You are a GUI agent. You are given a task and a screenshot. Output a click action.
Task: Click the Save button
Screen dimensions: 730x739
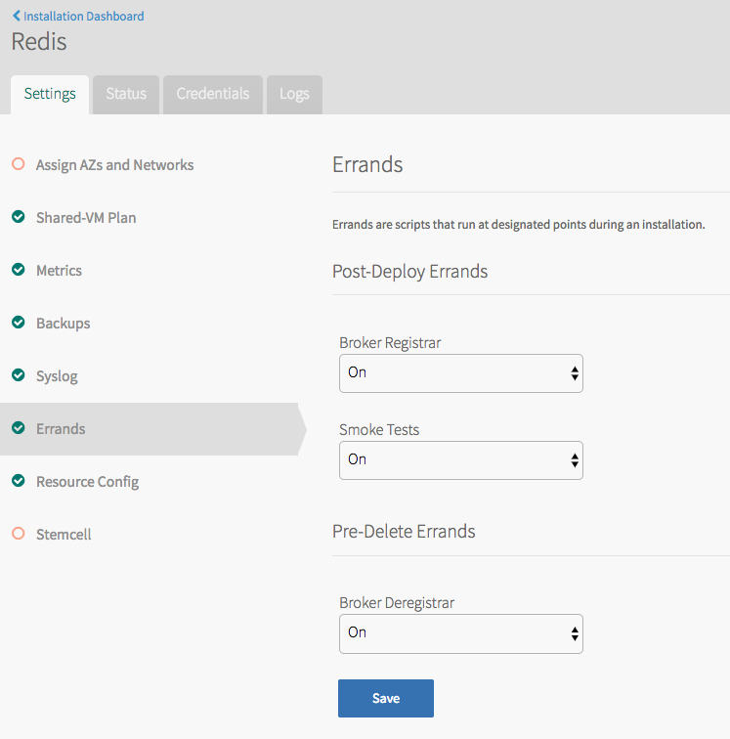point(386,699)
